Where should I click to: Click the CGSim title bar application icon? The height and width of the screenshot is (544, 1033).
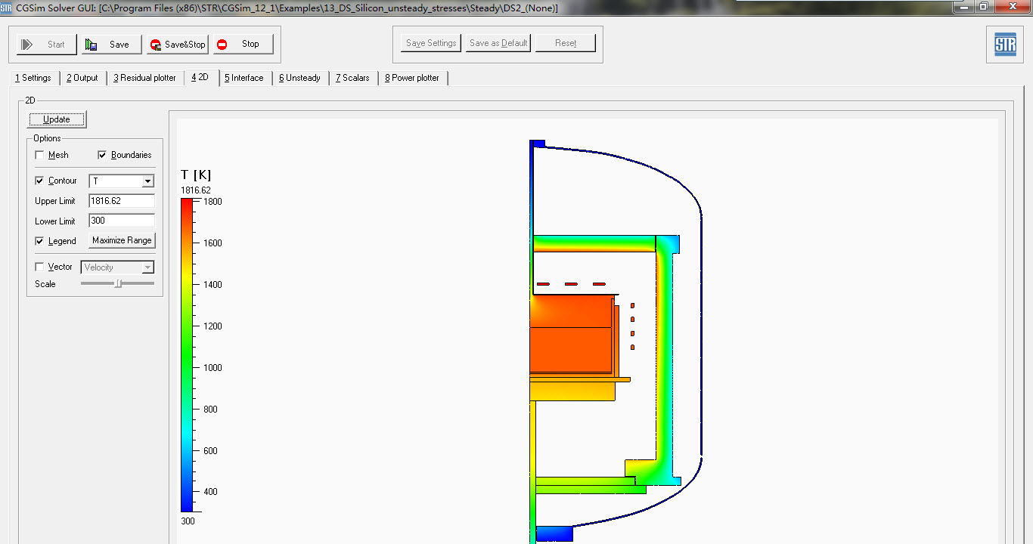6,8
